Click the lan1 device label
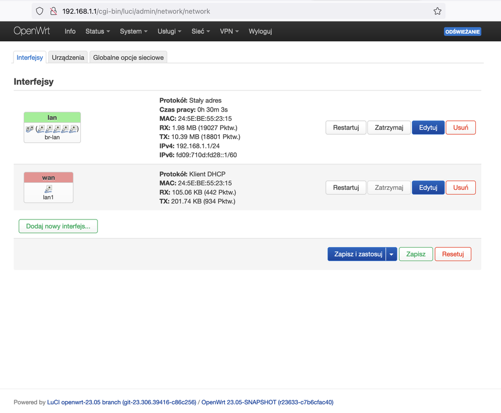Screen dimensions: 501x413 (x=48, y=197)
